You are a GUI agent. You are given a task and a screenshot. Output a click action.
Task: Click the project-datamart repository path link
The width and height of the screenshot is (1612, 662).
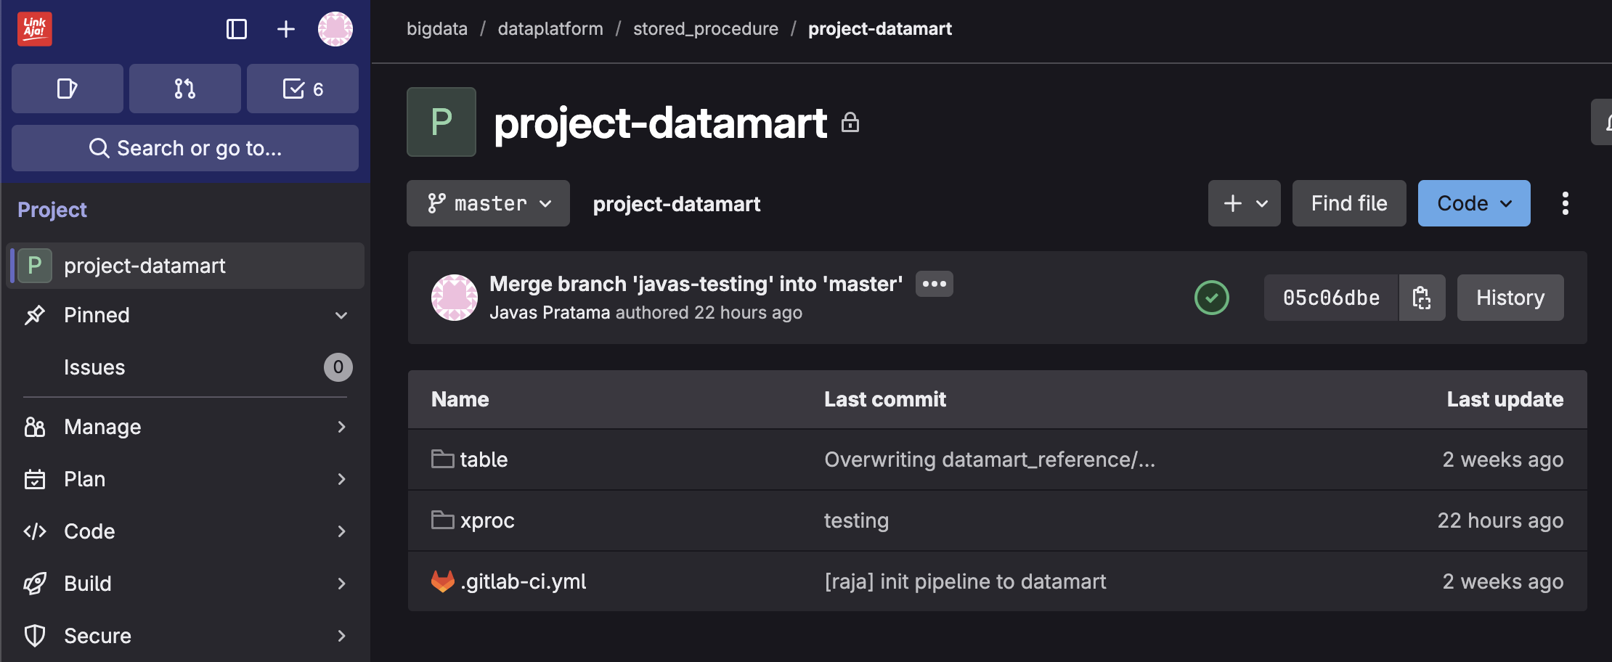pyautogui.click(x=677, y=204)
